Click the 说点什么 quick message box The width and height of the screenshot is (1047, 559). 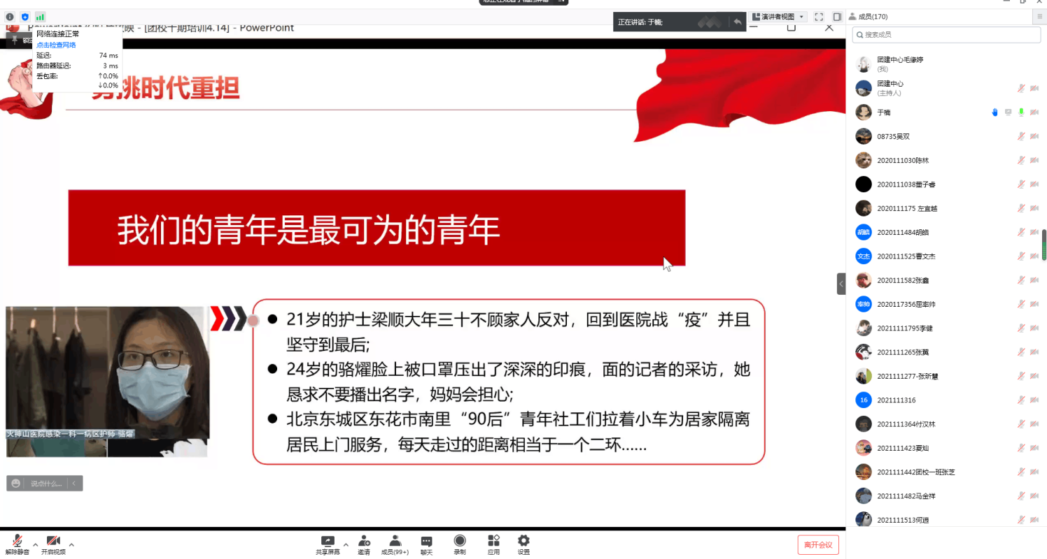(x=45, y=483)
